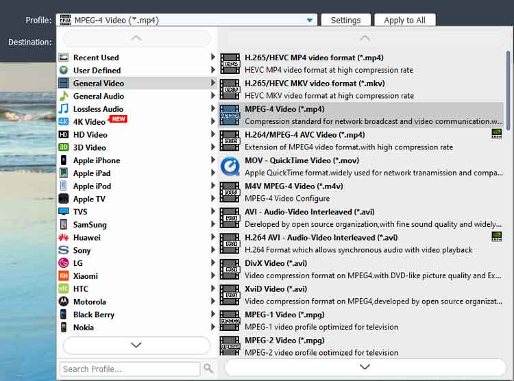Click the Lossless Audio note icon

[x=64, y=109]
